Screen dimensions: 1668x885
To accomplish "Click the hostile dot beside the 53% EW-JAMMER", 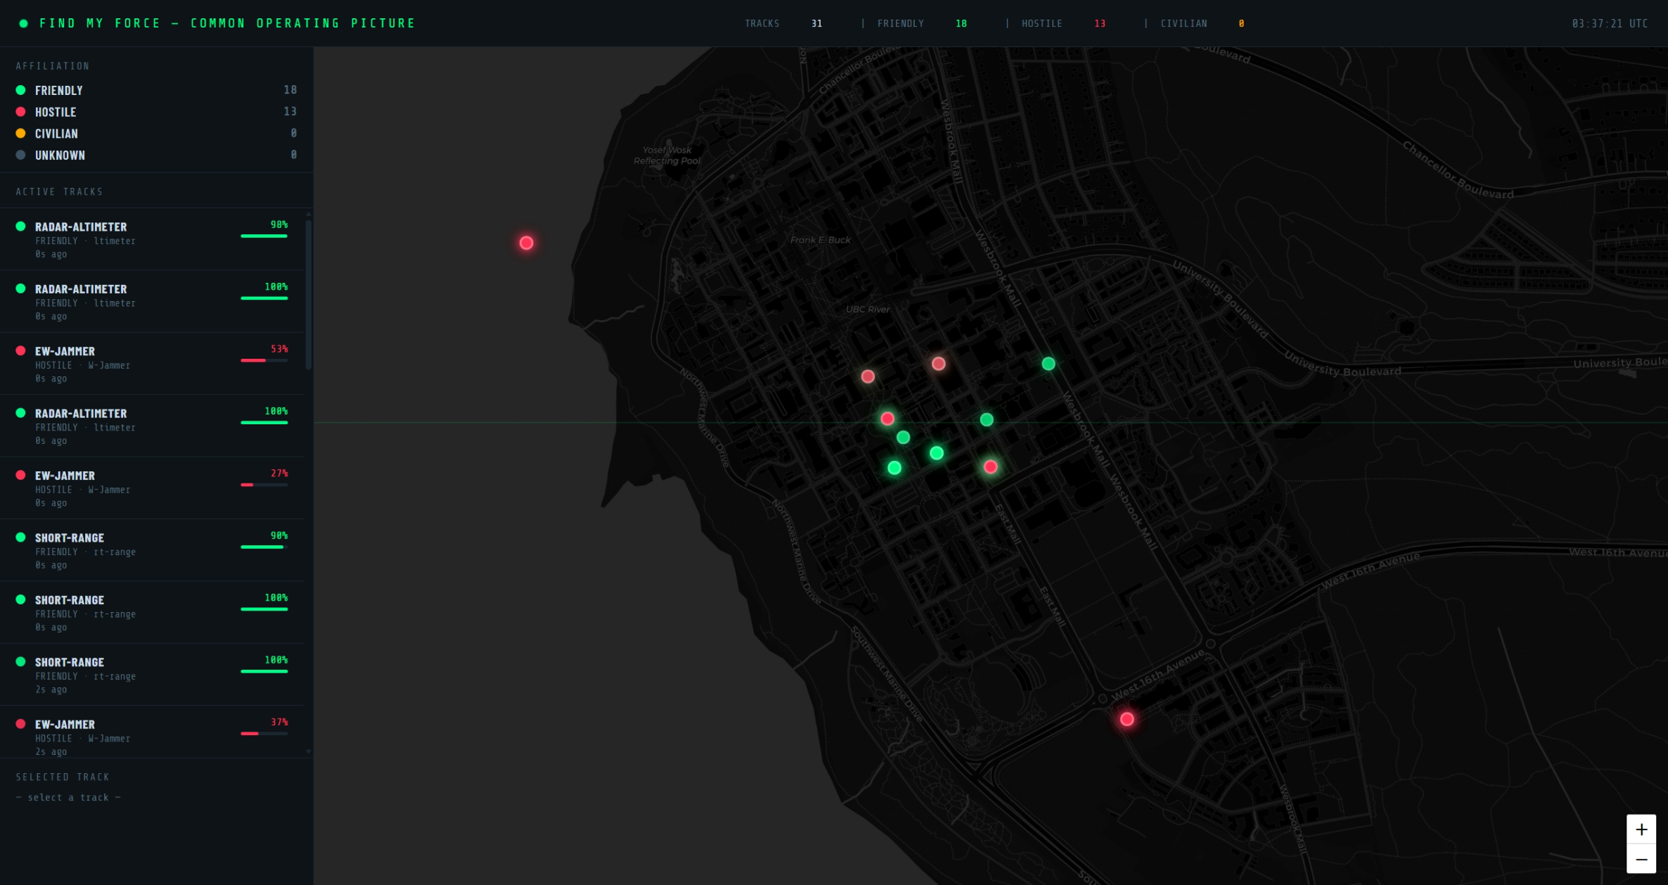I will click(20, 350).
